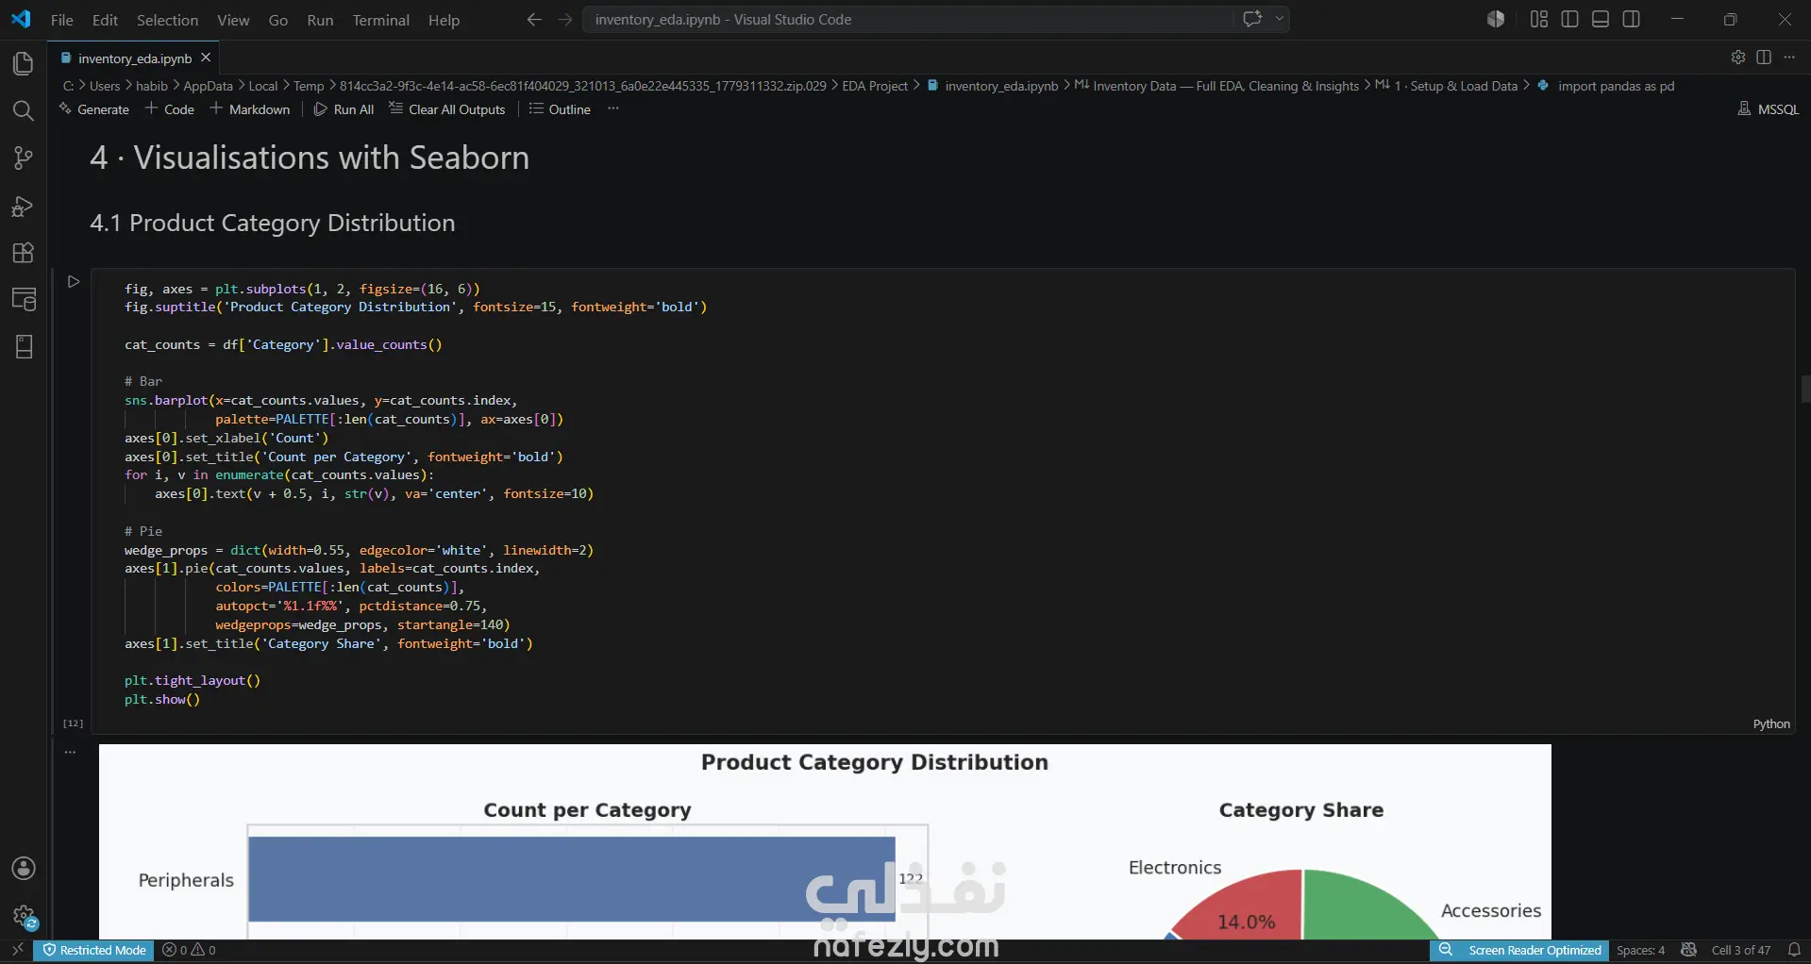Open notifications bell in status bar
Image resolution: width=1811 pixels, height=964 pixels.
coord(1794,950)
